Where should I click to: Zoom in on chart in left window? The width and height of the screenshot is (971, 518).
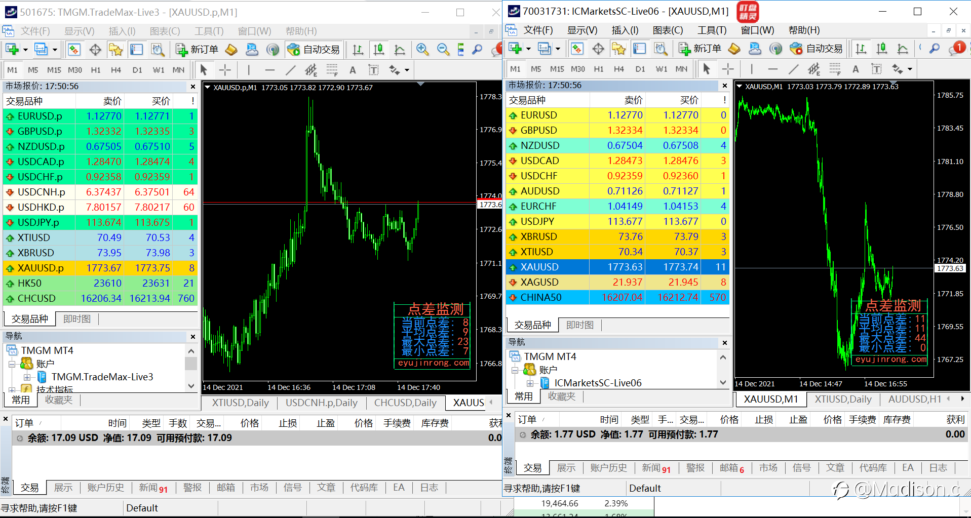[422, 50]
